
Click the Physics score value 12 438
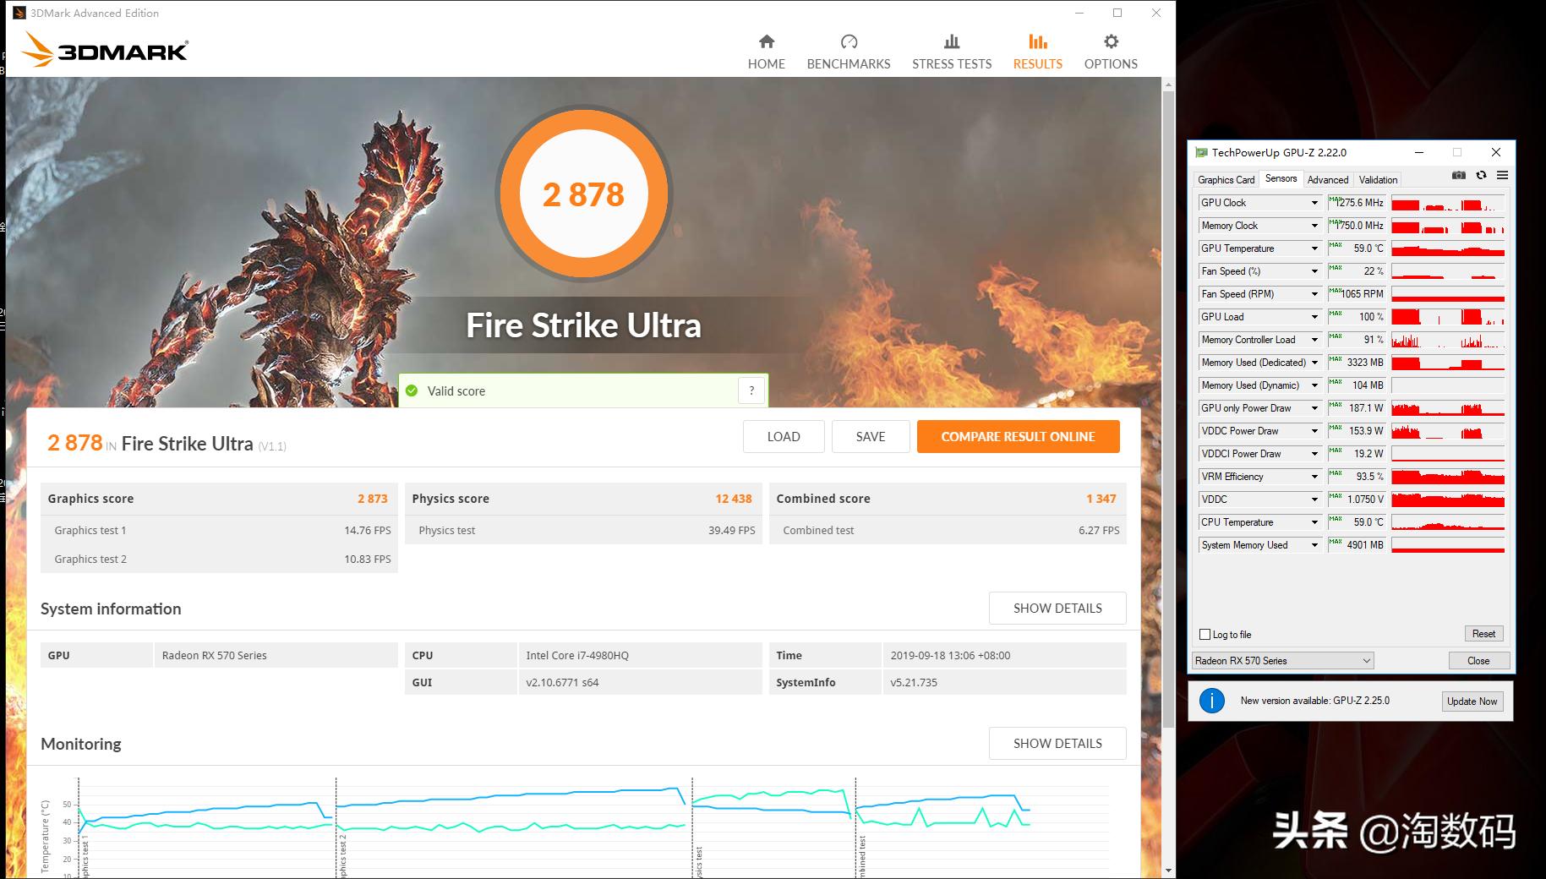(x=734, y=499)
